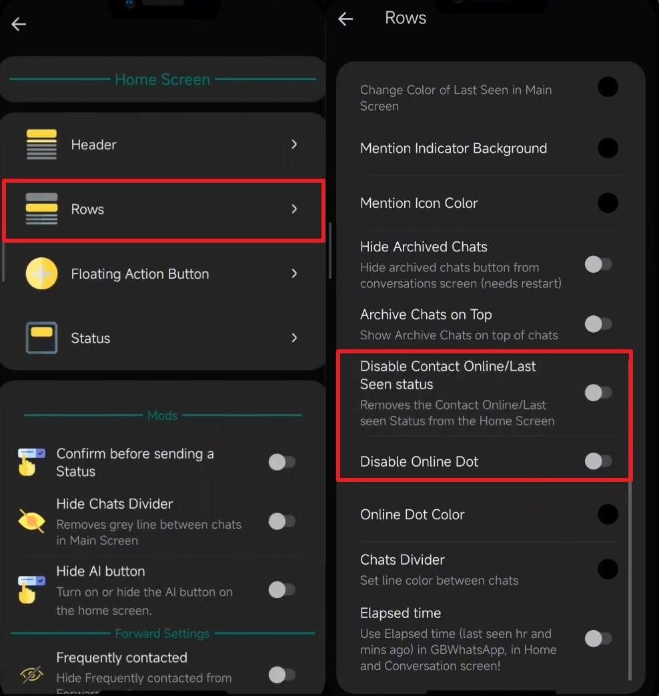
Task: Go back using the left arrow on Rows screen
Action: coord(345,19)
